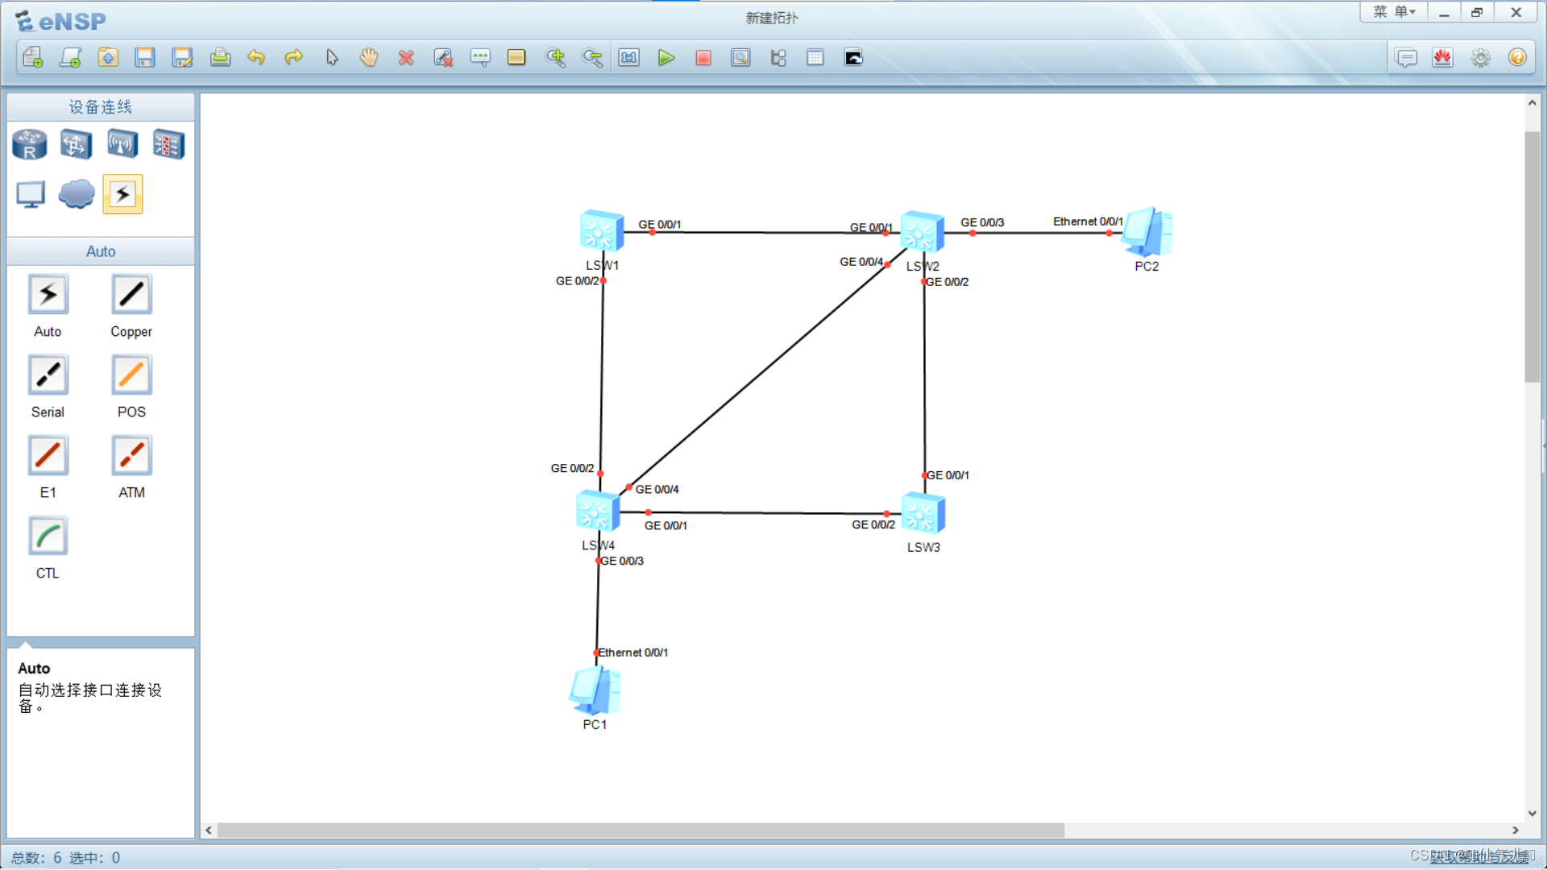
Task: Click the horizontal scrollbar right arrow
Action: click(x=1515, y=830)
